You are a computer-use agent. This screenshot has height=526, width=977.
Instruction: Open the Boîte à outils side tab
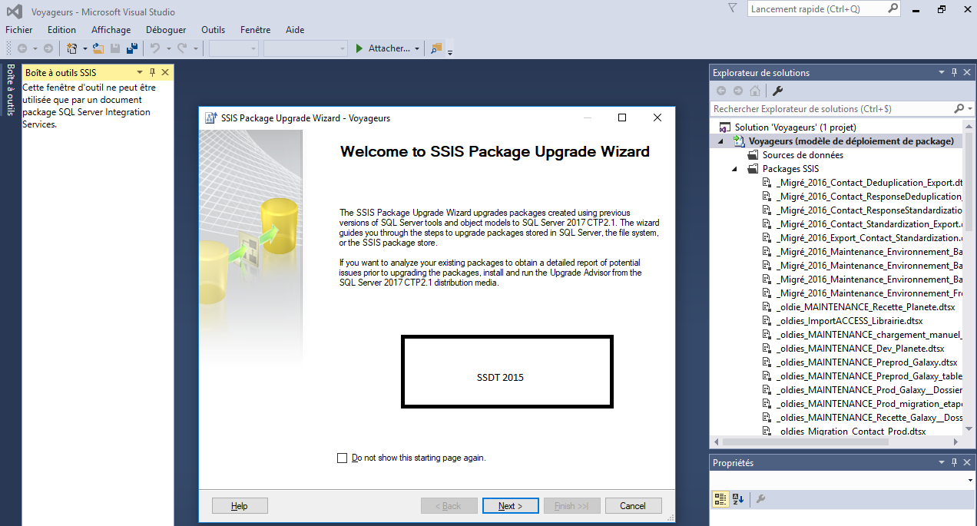(10, 90)
